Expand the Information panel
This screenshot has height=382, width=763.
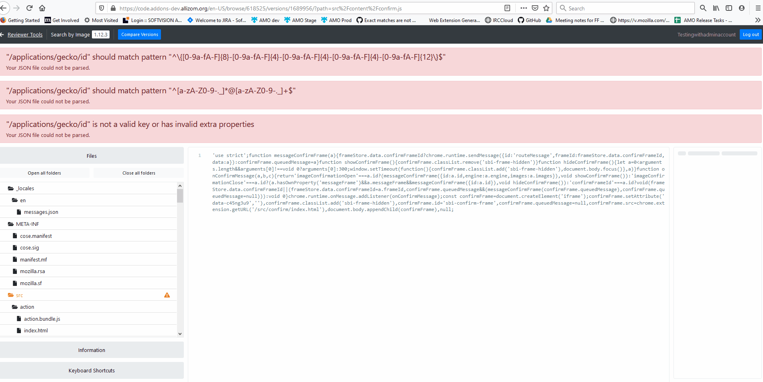click(92, 350)
